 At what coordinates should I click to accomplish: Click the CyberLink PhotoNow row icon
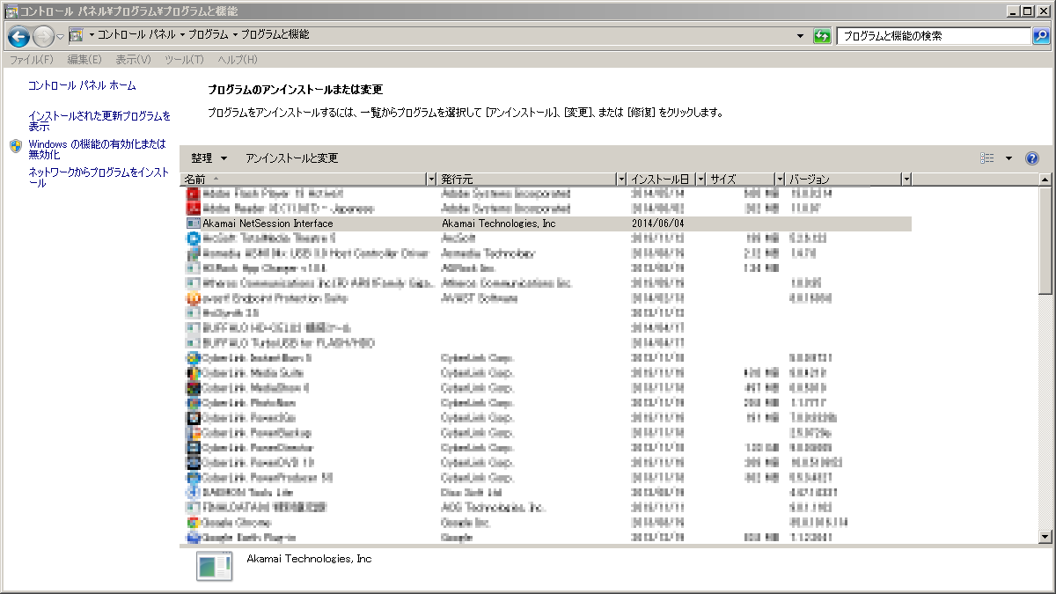(194, 403)
